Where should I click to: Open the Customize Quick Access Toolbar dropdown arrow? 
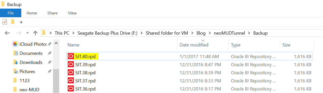pyautogui.click(x=21, y=22)
